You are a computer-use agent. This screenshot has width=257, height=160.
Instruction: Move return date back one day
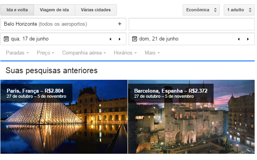pyautogui.click(x=239, y=39)
